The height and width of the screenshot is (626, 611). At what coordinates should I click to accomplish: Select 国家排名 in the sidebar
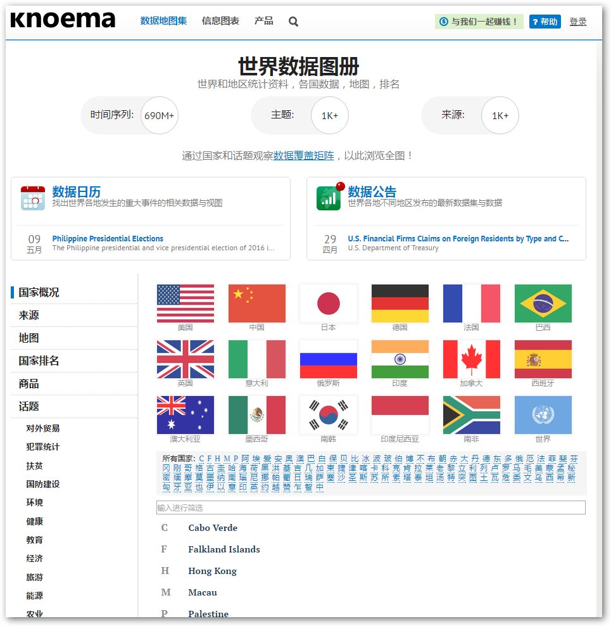[39, 361]
